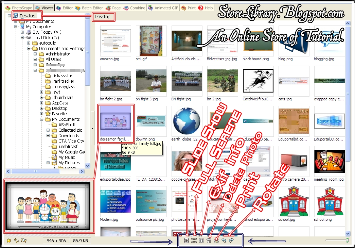Adjust the thumbnail size slider
The width and height of the screenshot is (355, 248).
347,240
